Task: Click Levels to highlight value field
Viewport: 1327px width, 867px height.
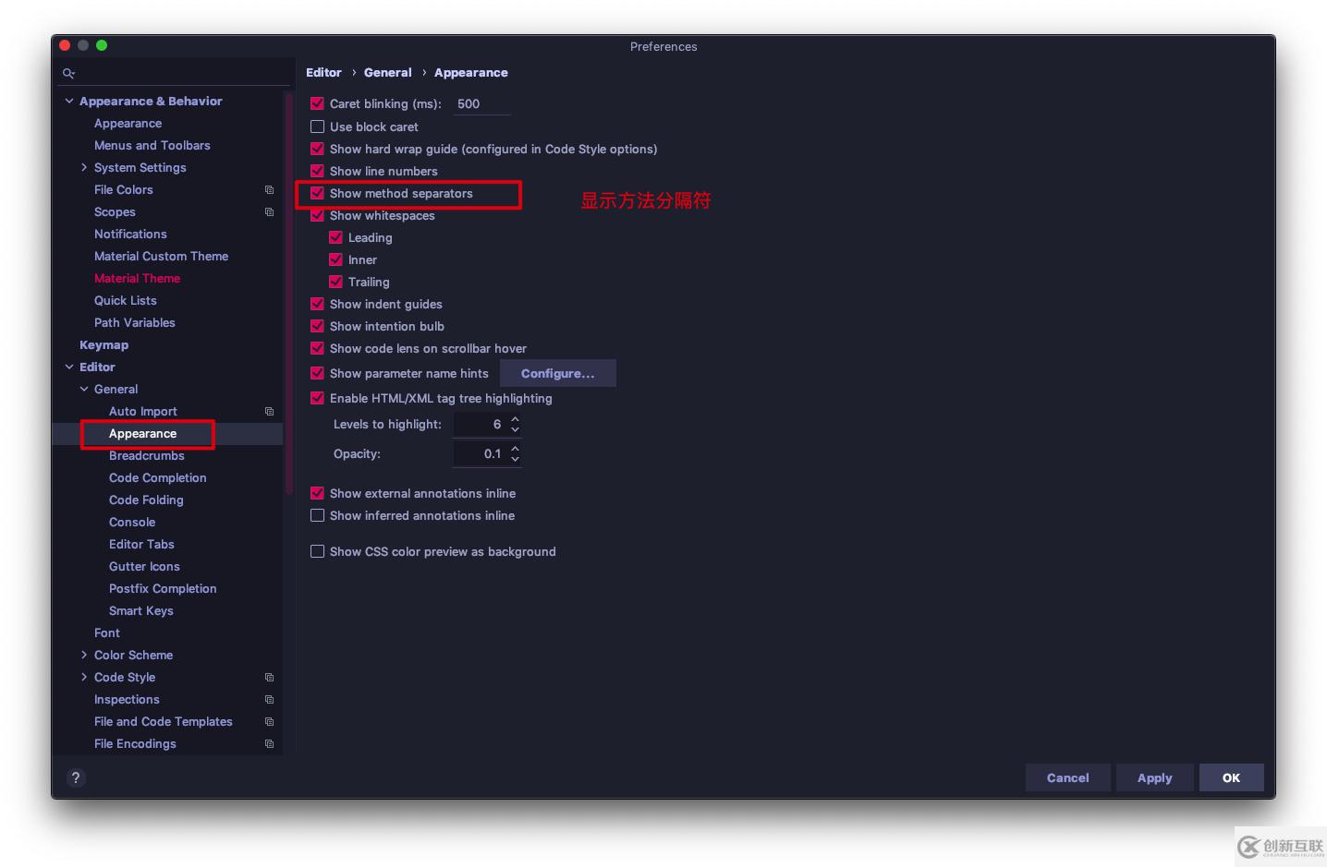Action: pyautogui.click(x=480, y=424)
